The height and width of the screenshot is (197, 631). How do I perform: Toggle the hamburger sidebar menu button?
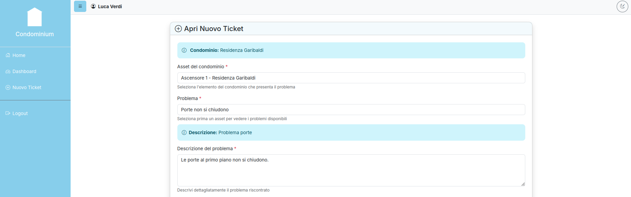(x=80, y=6)
